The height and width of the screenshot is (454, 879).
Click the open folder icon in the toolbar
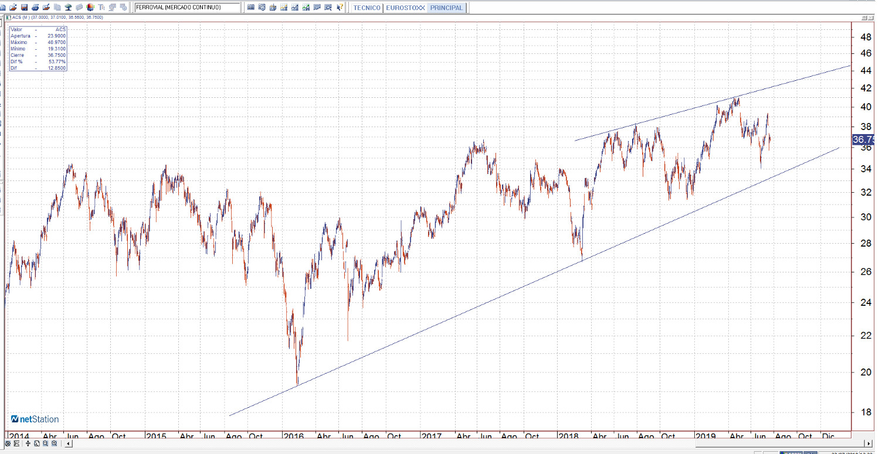13,8
